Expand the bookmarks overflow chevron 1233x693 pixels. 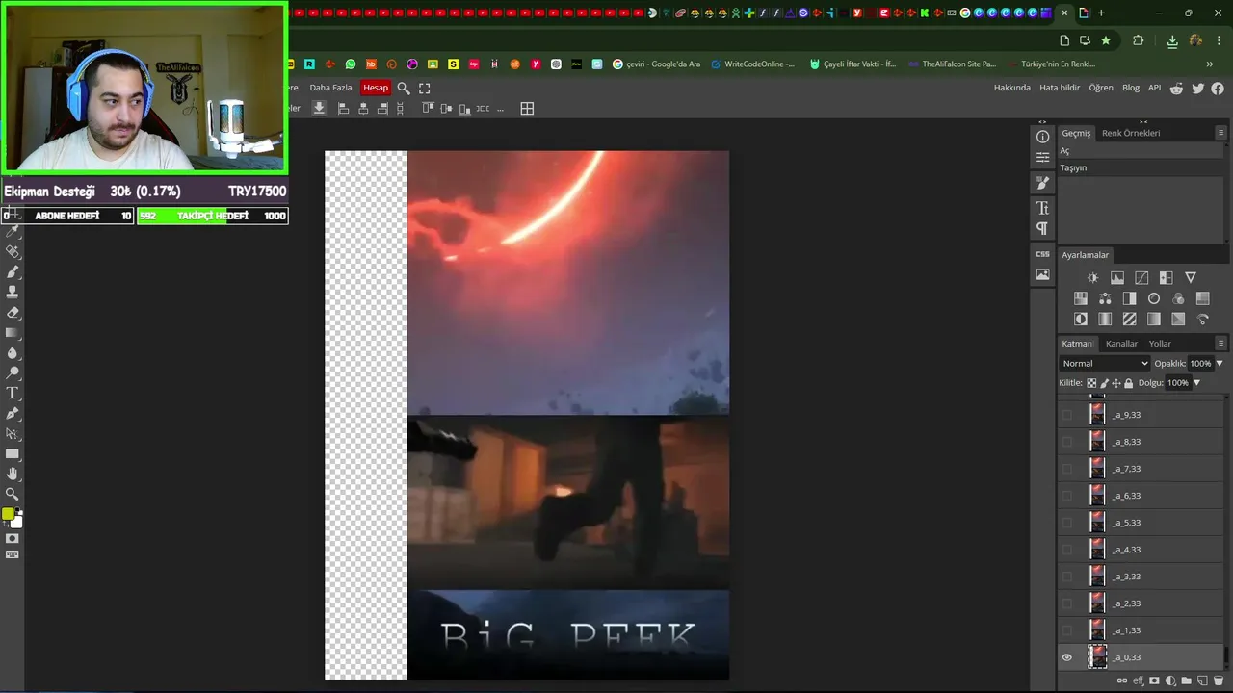pyautogui.click(x=1209, y=64)
